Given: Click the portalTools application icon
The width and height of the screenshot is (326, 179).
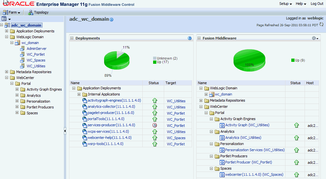Looking at the screenshot, I should [x=85, y=119].
